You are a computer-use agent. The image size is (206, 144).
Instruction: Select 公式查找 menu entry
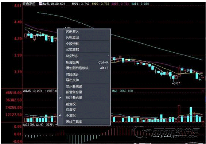tap(84, 49)
